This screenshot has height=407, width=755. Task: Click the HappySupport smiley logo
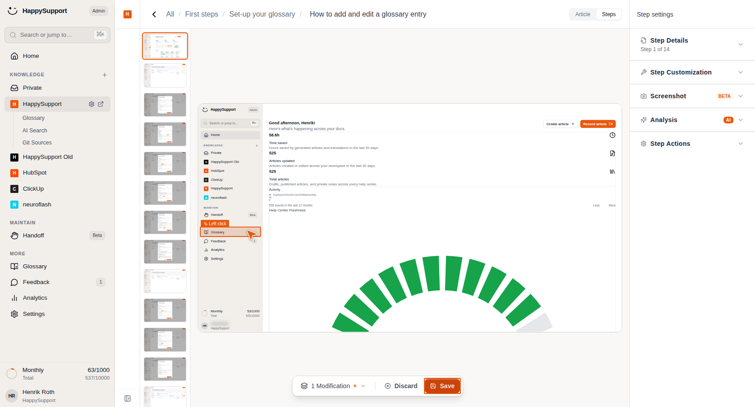13,11
